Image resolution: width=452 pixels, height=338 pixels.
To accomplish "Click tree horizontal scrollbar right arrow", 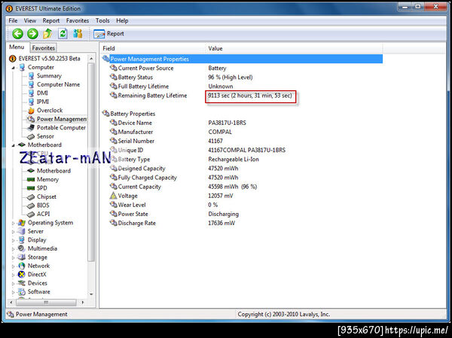I will click(83, 303).
